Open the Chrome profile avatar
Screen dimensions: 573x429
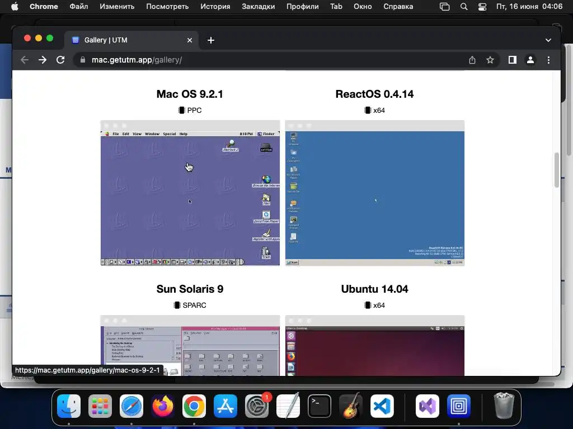[530, 60]
